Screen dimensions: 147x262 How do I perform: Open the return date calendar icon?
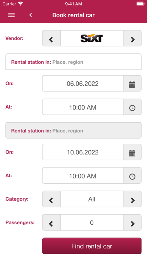(132, 152)
